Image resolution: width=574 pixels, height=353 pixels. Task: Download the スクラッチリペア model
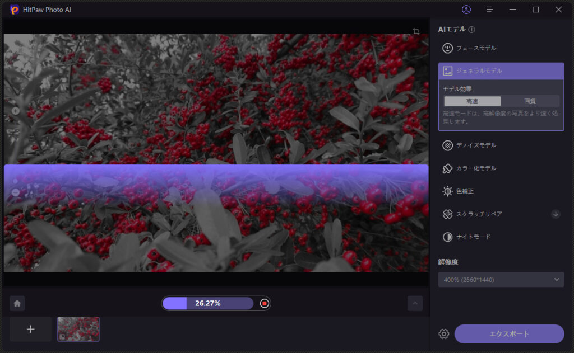pos(556,214)
